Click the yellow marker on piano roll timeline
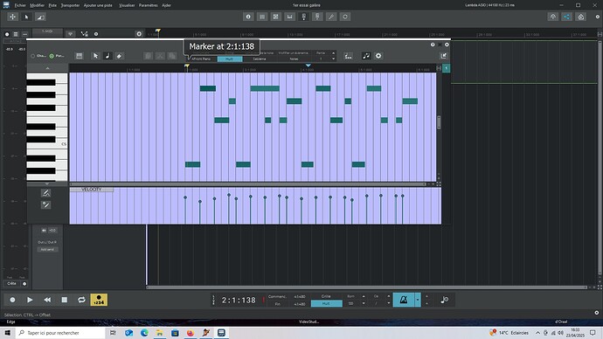Screen dimensions: 603x339 tap(187, 66)
